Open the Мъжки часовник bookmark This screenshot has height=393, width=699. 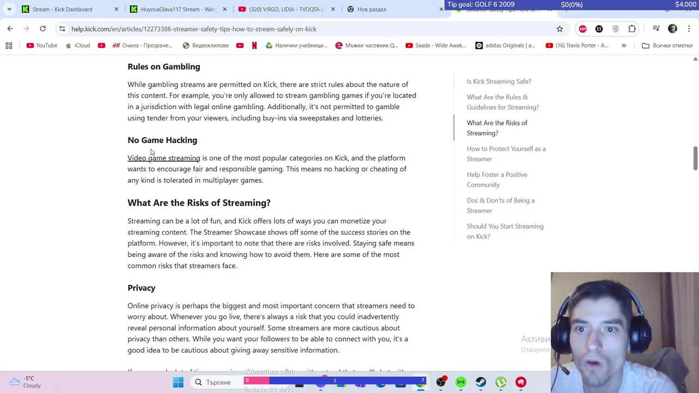click(x=366, y=45)
